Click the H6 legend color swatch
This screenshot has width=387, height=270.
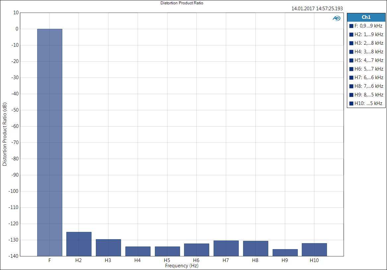click(351, 69)
